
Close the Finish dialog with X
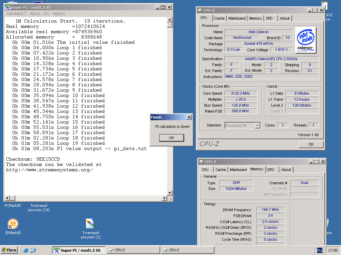pos(189,117)
